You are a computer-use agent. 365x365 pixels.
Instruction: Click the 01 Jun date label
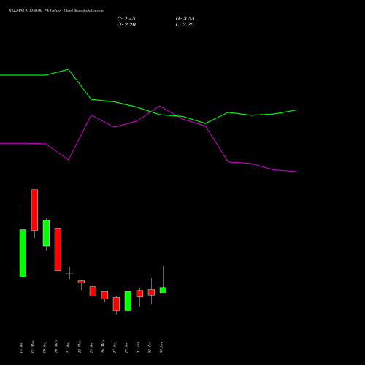pyautogui.click(x=138, y=347)
